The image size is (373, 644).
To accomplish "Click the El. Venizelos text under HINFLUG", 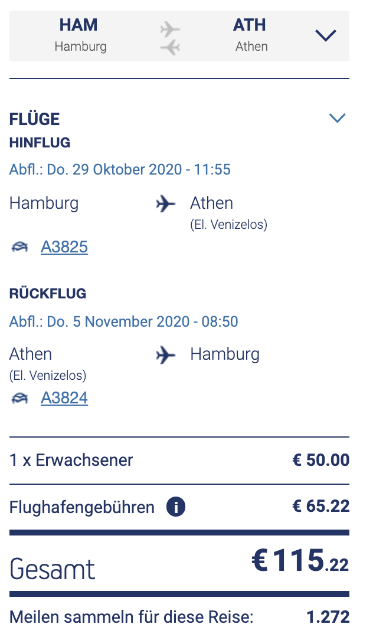I will point(228,225).
